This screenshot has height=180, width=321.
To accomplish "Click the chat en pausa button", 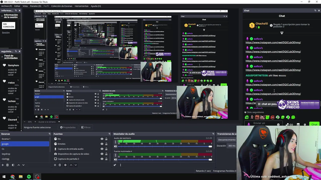I will tap(267, 104).
